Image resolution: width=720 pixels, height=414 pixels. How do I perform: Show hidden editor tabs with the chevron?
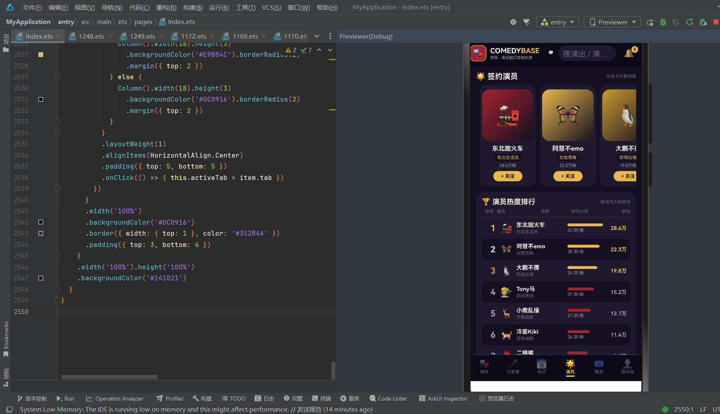(x=317, y=36)
